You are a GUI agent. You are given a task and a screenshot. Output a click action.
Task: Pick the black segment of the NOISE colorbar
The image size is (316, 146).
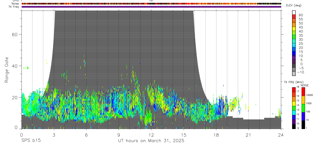[303, 125]
